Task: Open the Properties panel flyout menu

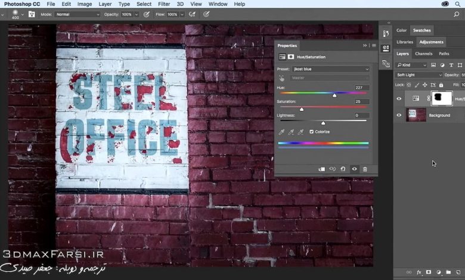Action: click(x=374, y=46)
